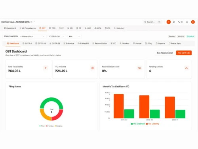Switch to the Vendors sub-tab
The height and width of the screenshot is (149, 198).
(124, 43)
